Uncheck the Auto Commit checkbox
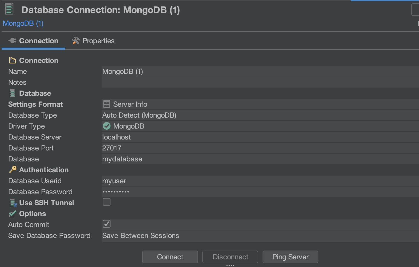This screenshot has width=419, height=267. point(107,224)
